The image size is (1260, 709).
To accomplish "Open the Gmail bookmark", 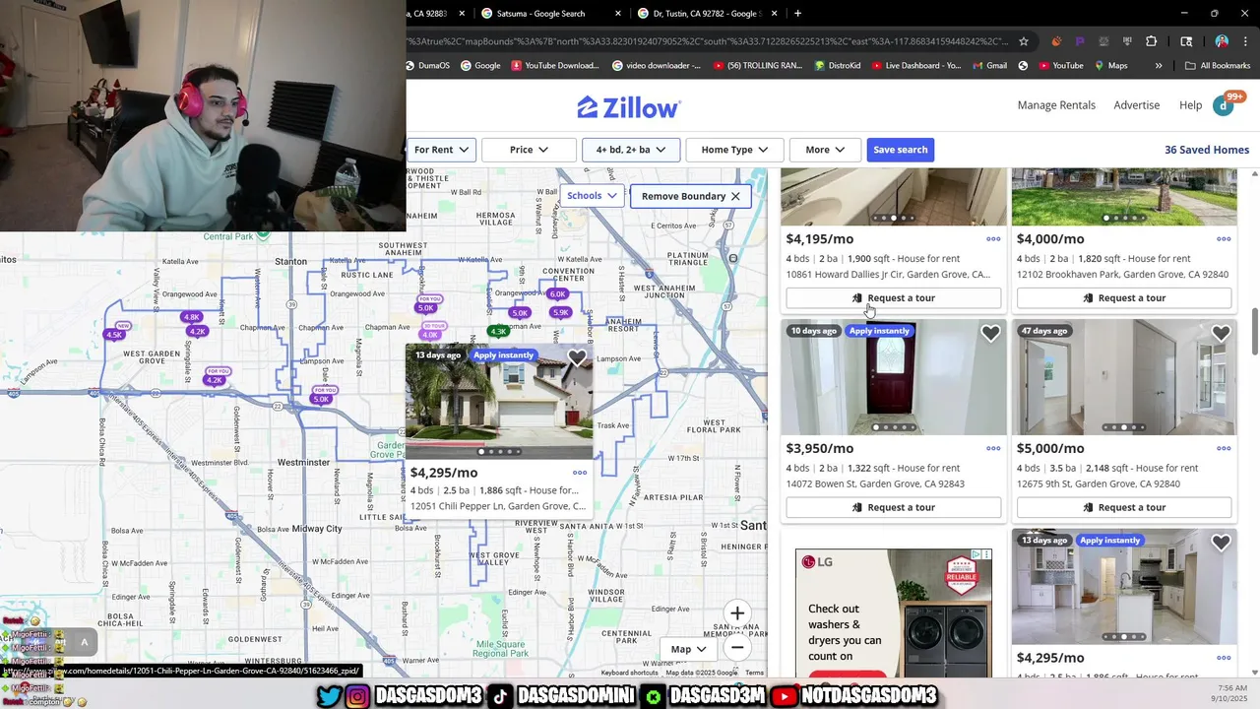I will [987, 66].
